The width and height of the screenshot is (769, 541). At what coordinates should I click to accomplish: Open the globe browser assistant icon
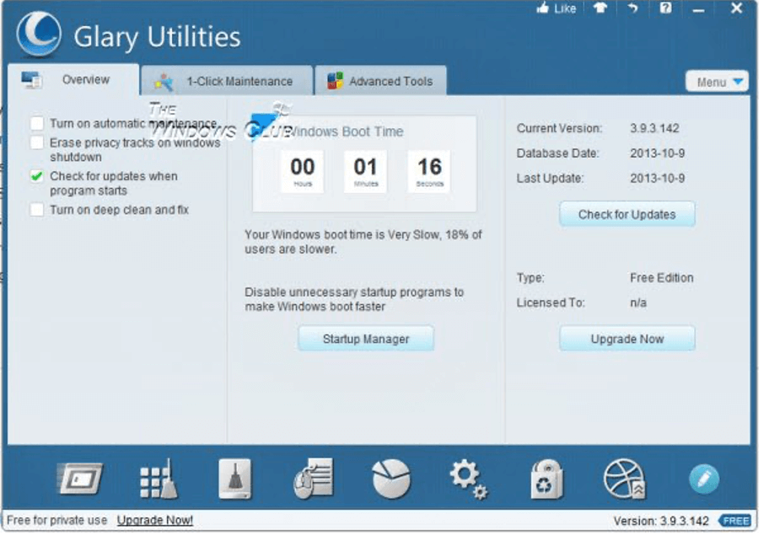(624, 479)
